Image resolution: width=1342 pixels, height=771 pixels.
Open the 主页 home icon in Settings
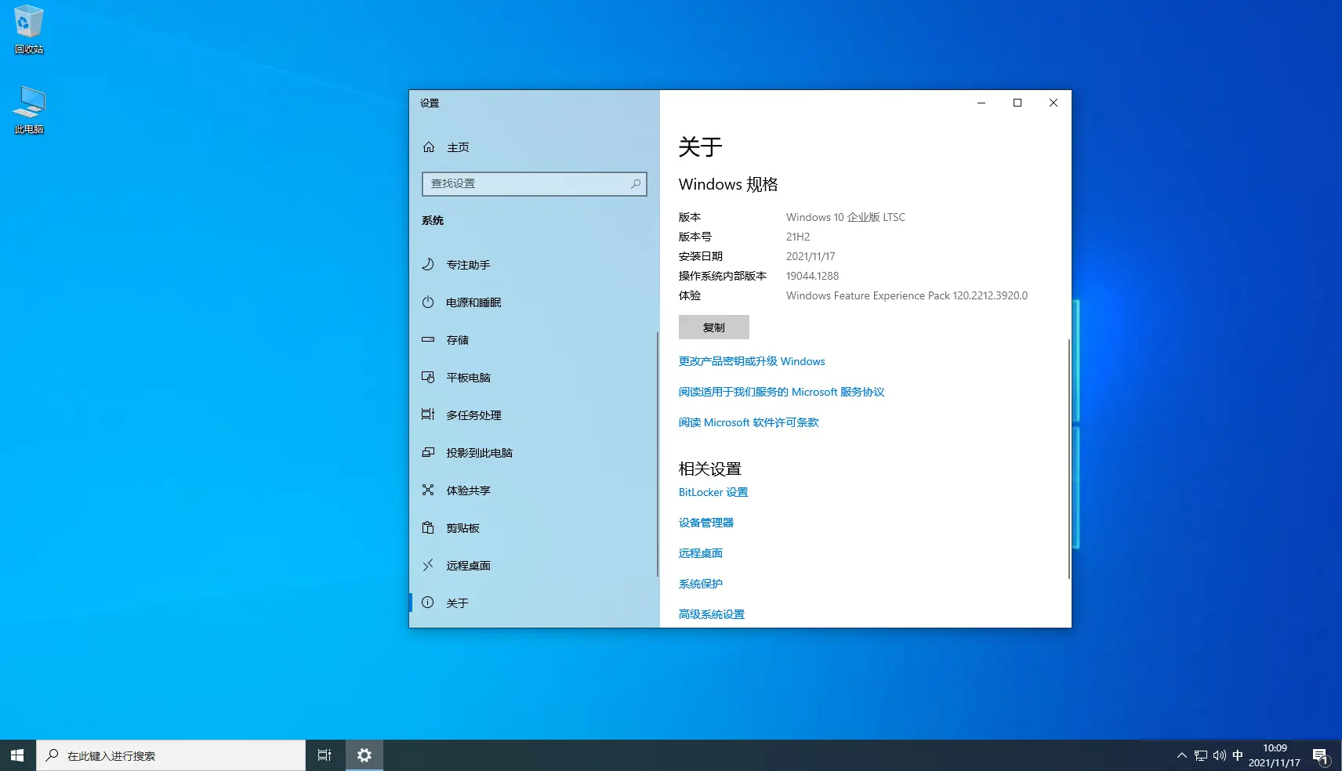tap(429, 147)
